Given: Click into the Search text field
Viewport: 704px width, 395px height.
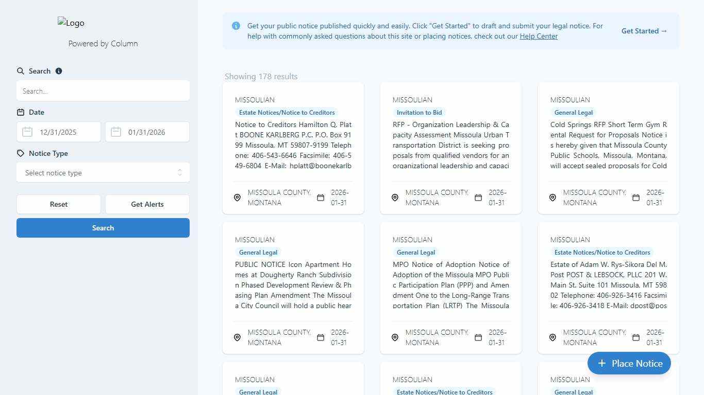Looking at the screenshot, I should click(103, 91).
